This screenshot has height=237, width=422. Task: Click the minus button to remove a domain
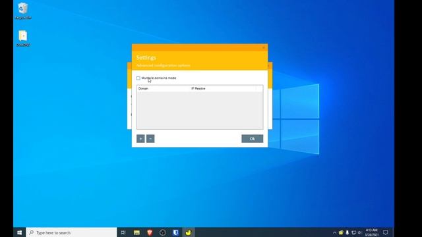pos(150,139)
